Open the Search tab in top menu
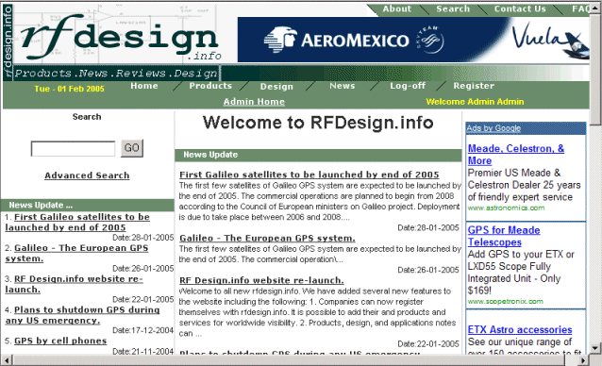The image size is (602, 366). tap(453, 8)
